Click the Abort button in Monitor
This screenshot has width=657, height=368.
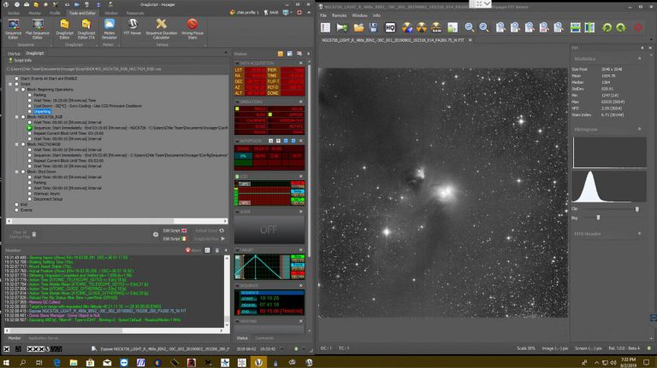[x=193, y=250]
